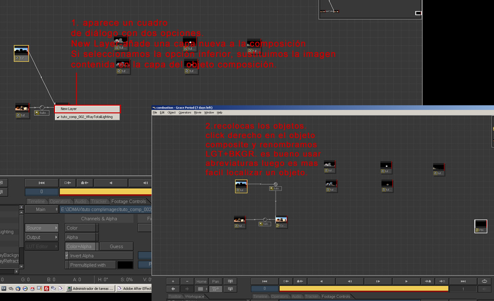Open the black premultiply color swatch
The image size is (494, 301).
(125, 265)
